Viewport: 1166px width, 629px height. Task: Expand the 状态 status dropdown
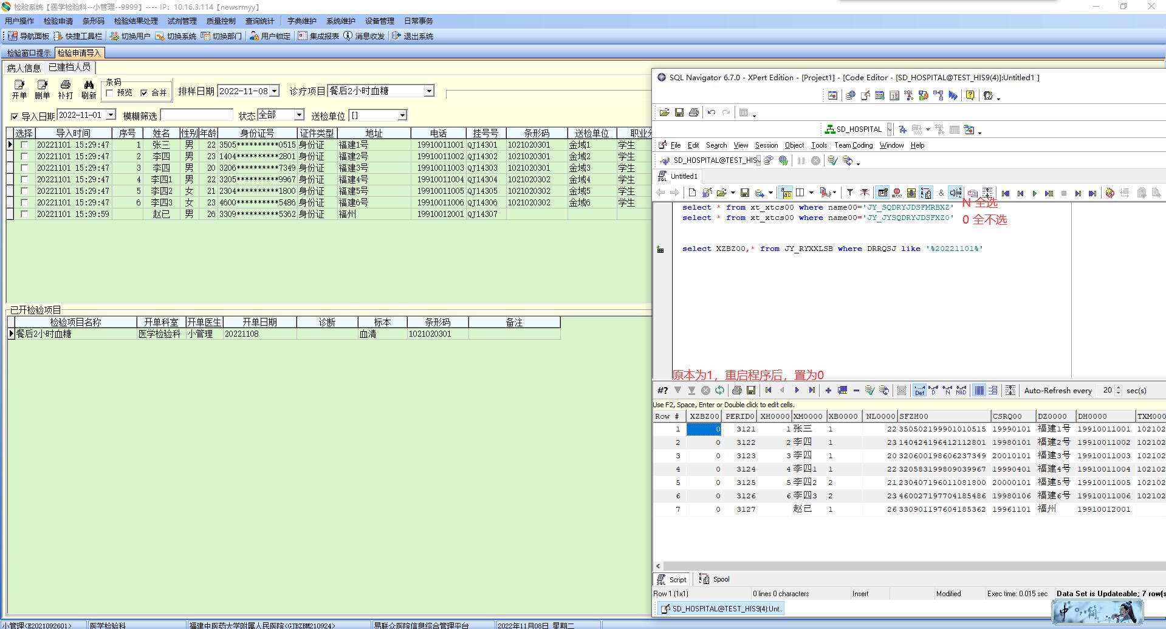[x=299, y=115]
